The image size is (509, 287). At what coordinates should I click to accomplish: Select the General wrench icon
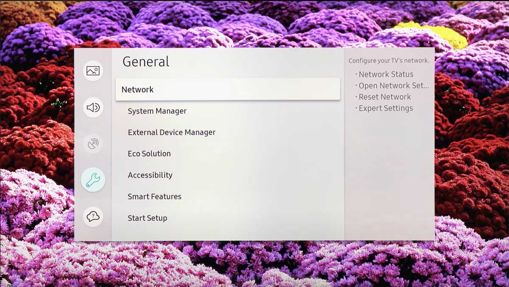pyautogui.click(x=93, y=180)
